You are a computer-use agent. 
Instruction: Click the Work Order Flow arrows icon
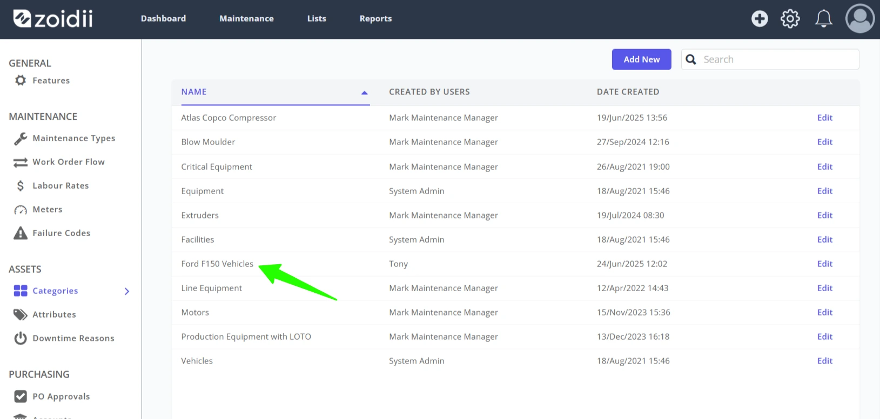pyautogui.click(x=21, y=162)
